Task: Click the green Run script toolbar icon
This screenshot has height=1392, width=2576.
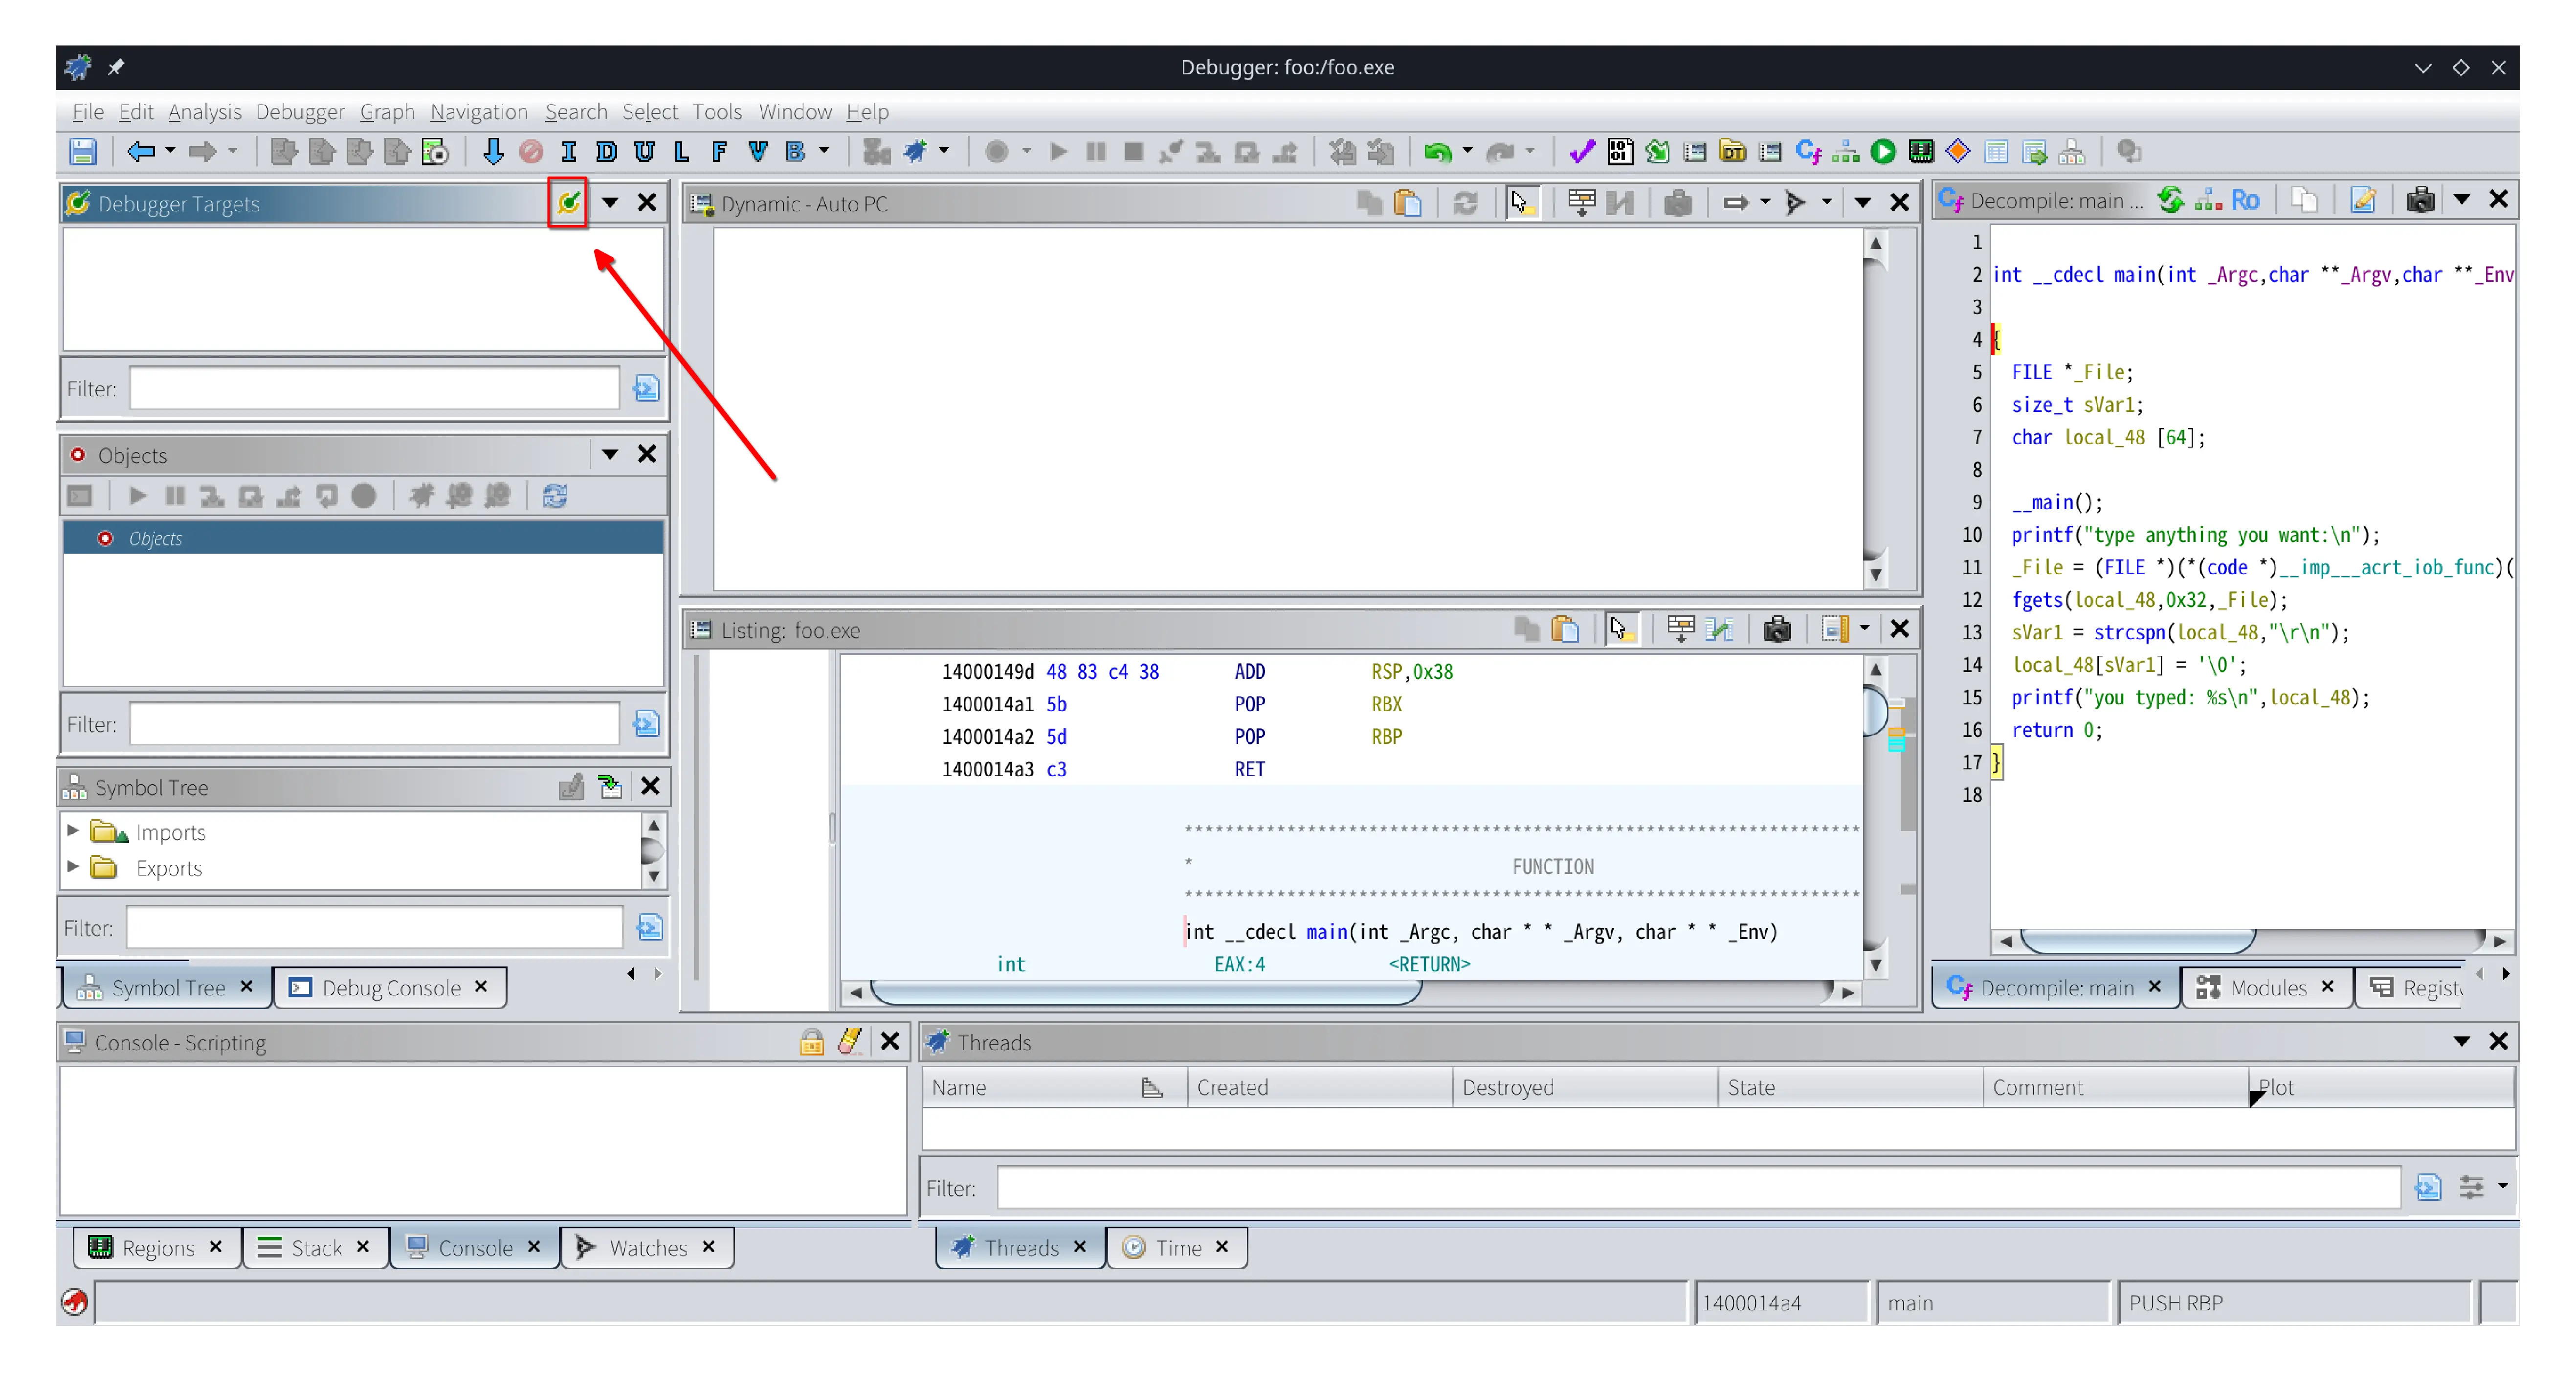Action: click(x=1883, y=152)
